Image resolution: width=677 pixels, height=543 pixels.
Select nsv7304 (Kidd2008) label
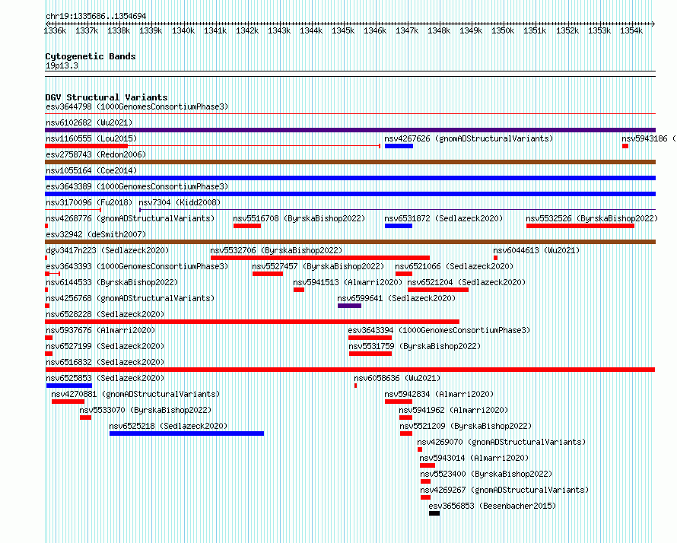point(180,202)
